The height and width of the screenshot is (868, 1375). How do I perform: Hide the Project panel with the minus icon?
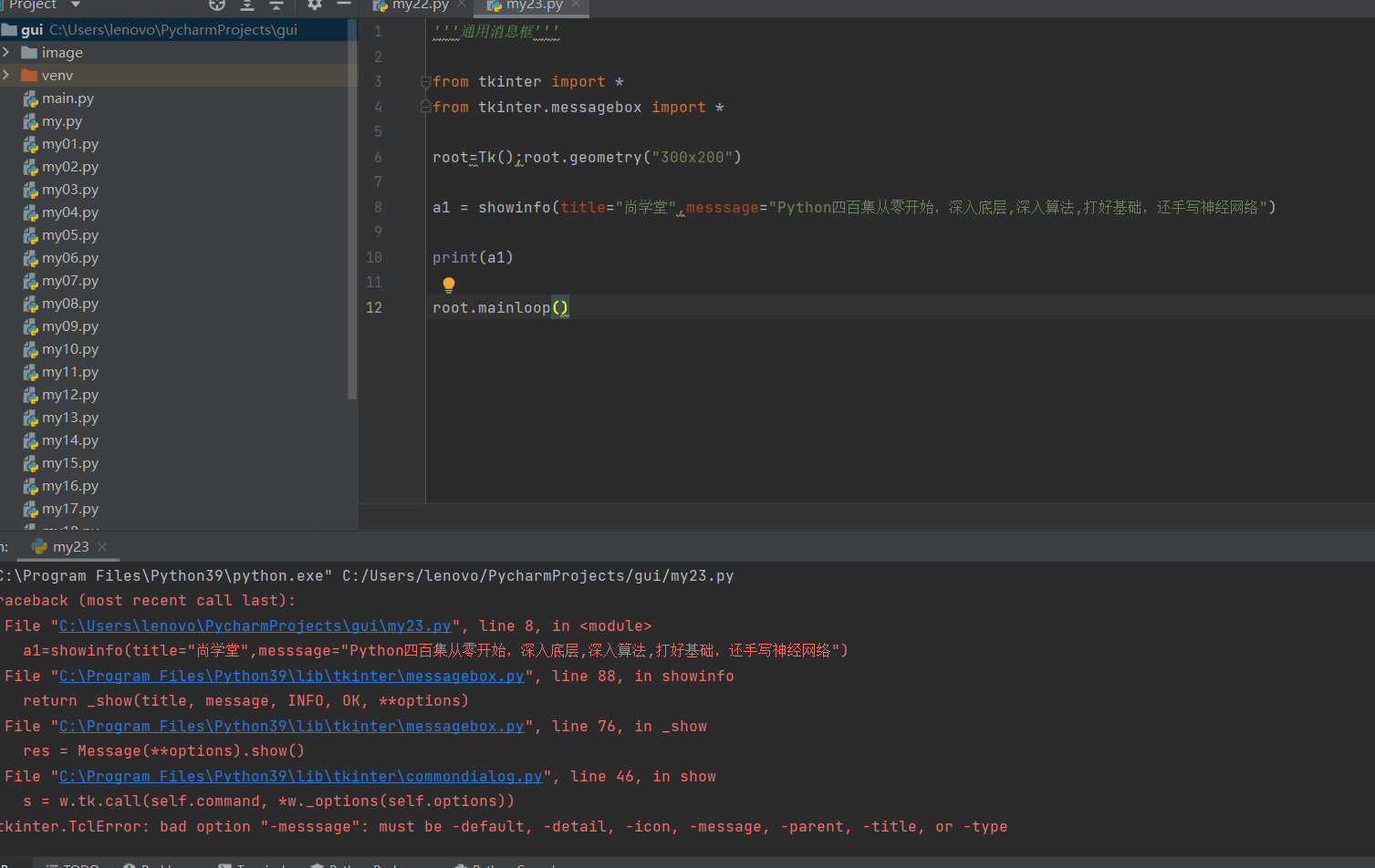click(344, 5)
